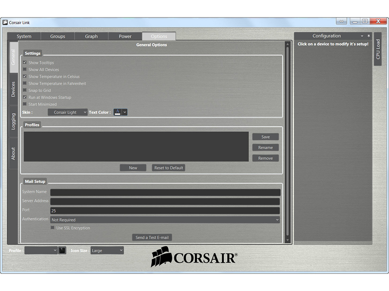This screenshot has width=389, height=291.
Task: Click the Corsair Link title bar app icon
Action: tap(5, 22)
